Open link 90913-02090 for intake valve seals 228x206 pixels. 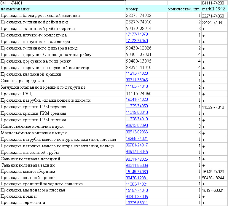point(137,126)
